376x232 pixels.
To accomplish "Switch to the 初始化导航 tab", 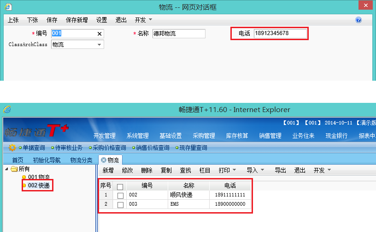I will 47,160.
